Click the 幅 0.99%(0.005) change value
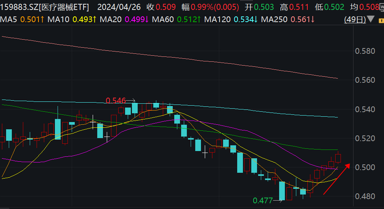Viewport: 384px width, 209px height. 210,7
